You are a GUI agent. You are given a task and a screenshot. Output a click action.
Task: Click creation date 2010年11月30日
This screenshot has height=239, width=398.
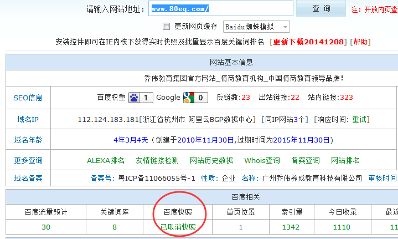click(205, 140)
